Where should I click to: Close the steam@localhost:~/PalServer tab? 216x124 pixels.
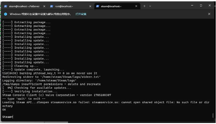[44, 6]
